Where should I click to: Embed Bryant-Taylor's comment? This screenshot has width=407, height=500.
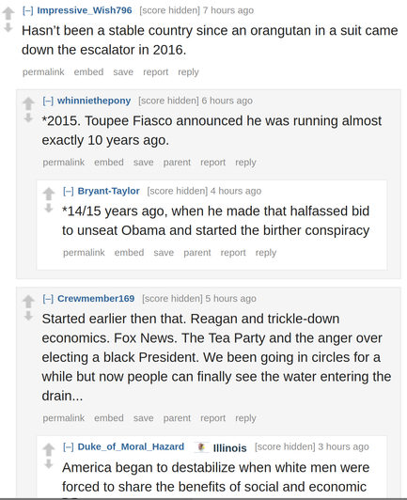[129, 253]
